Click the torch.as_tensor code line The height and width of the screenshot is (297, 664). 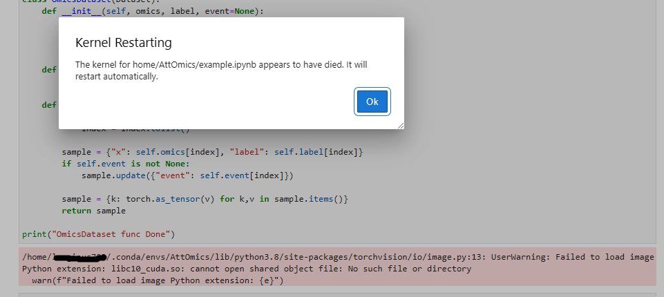205,199
